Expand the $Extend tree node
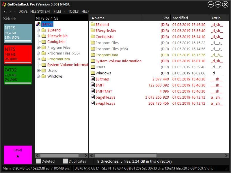 [x=38, y=30]
